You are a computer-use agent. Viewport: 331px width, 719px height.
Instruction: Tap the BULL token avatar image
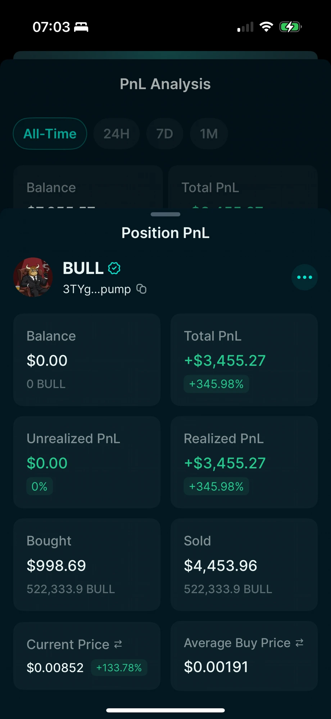click(x=33, y=277)
